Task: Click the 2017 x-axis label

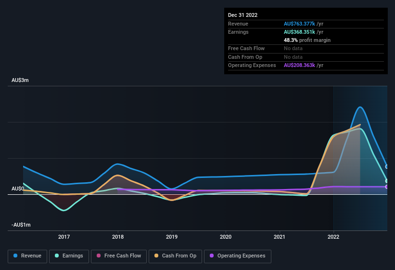Action: [x=64, y=237]
